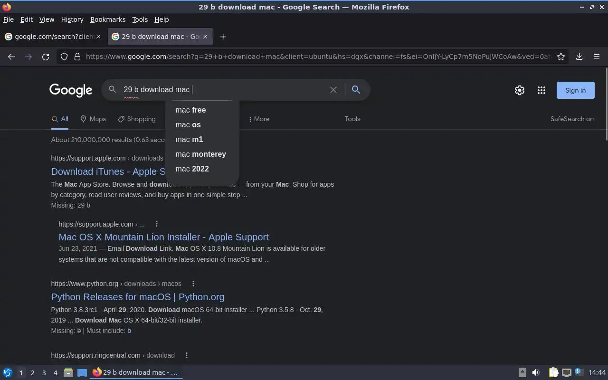
Task: Open the Google apps grid
Action: (541, 90)
